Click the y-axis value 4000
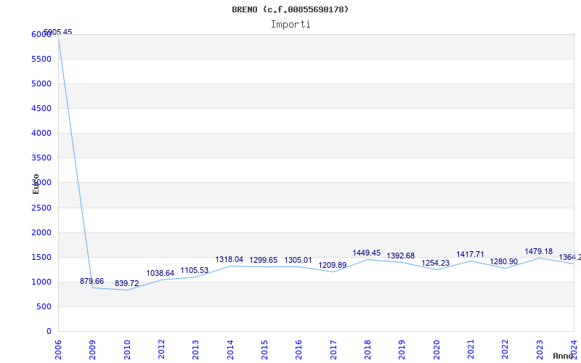 (41, 133)
